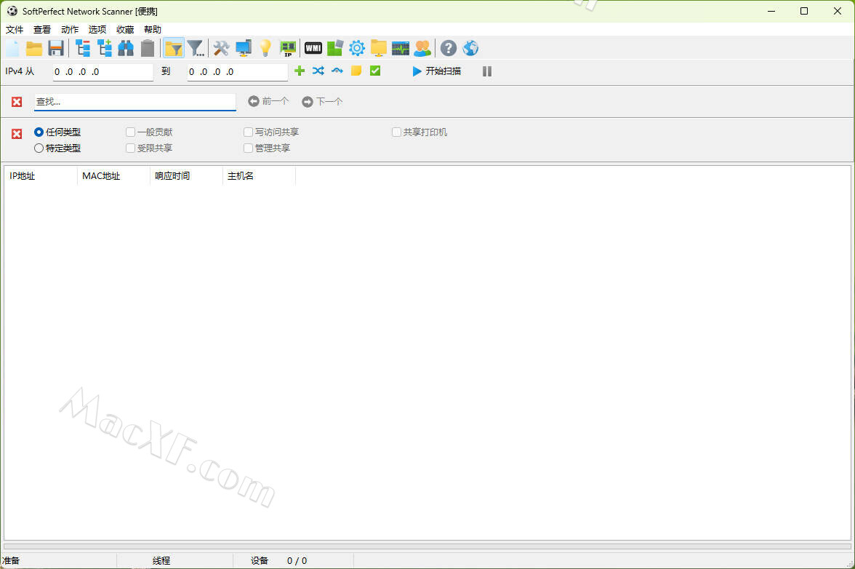Save results with the floppy disk icon

56,49
